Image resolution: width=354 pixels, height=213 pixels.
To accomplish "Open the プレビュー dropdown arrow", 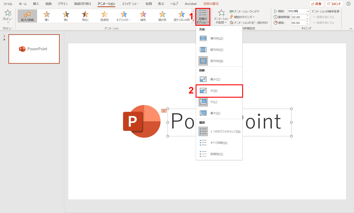I will tap(8, 22).
